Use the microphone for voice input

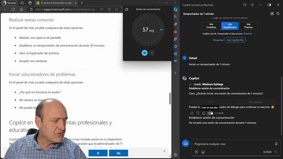tap(276, 144)
